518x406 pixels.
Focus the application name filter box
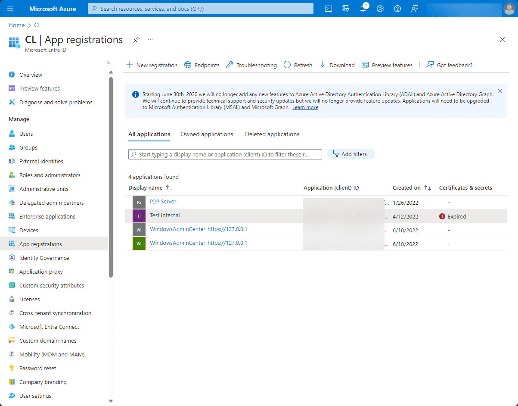click(x=225, y=154)
